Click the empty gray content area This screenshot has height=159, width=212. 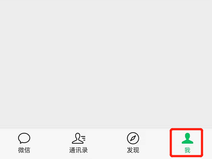[x=106, y=64]
